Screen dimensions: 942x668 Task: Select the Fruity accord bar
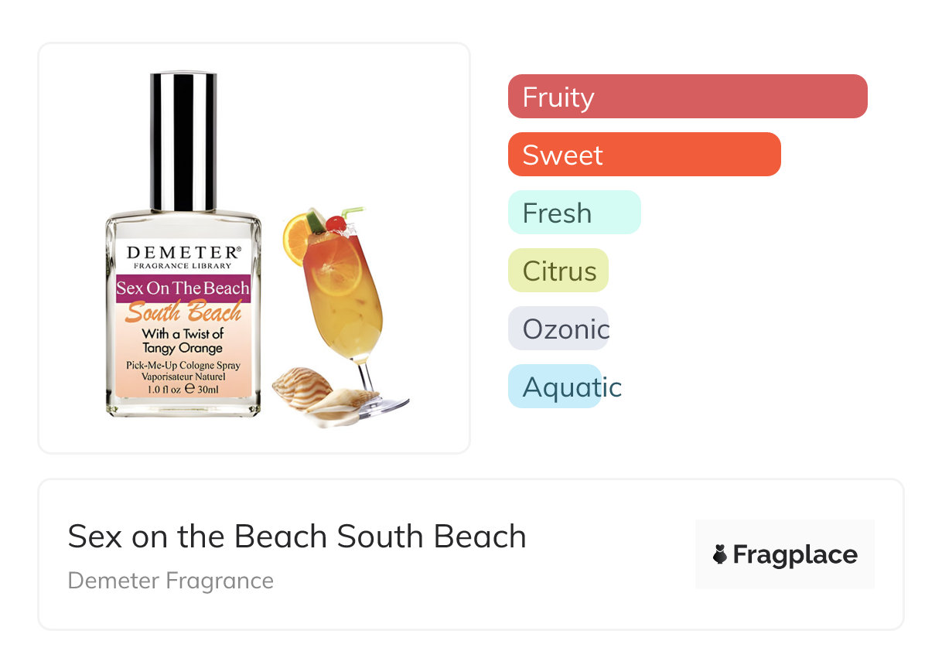pos(687,97)
